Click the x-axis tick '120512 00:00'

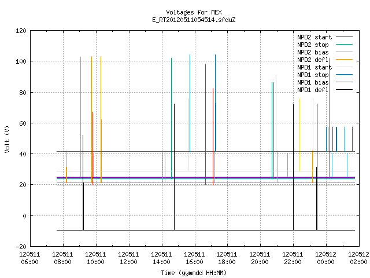point(325,258)
